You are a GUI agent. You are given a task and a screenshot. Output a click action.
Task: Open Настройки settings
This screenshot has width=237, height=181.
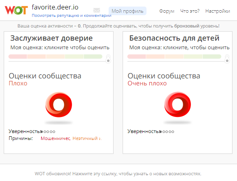coord(218,11)
